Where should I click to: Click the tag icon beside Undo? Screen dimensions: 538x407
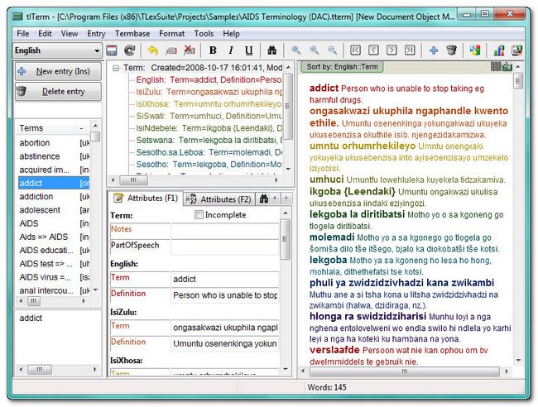[171, 50]
